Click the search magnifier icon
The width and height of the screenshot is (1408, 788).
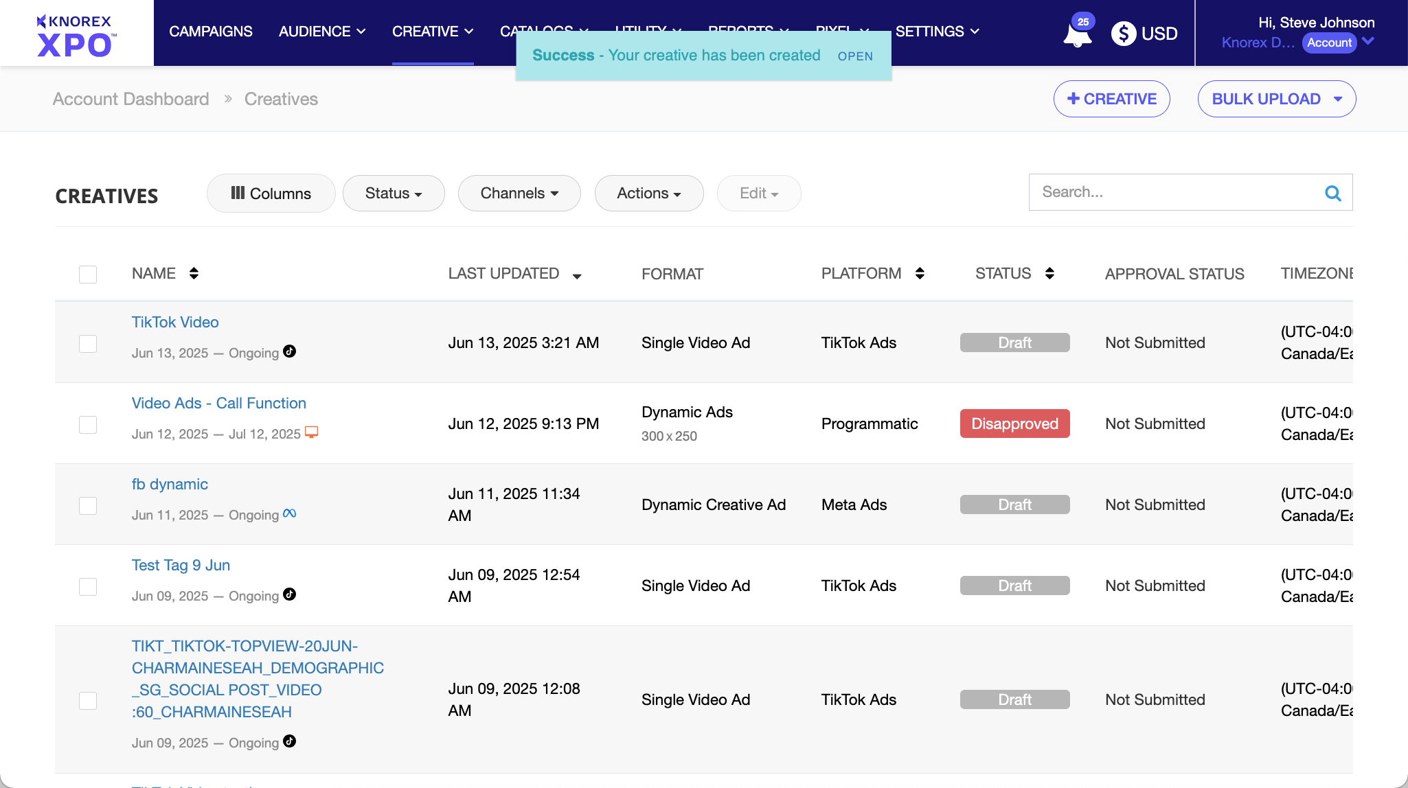tap(1332, 193)
